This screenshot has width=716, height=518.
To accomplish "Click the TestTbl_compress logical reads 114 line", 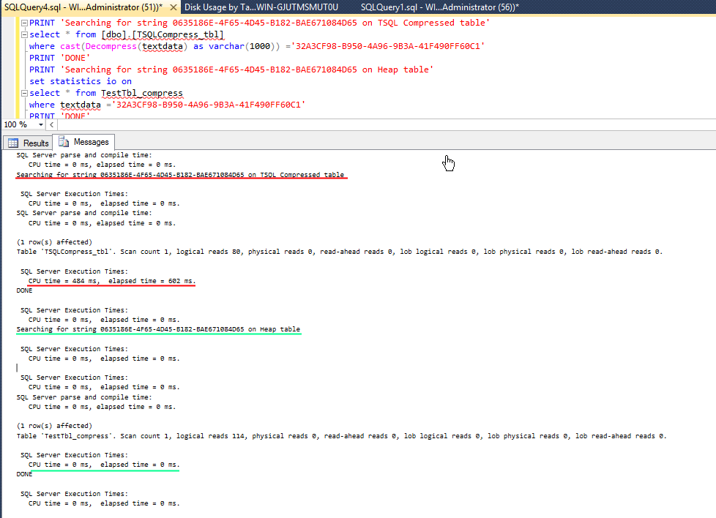I will pos(341,436).
